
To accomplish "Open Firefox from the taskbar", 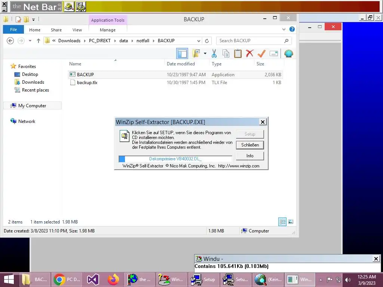I will (x=113, y=280).
